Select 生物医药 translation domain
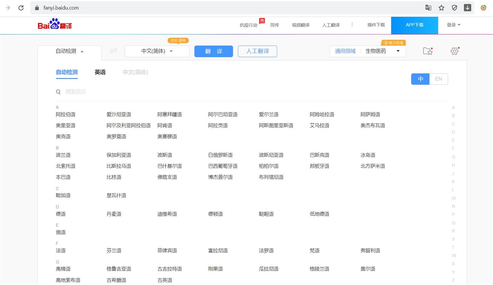The width and height of the screenshot is (493, 285). 376,51
